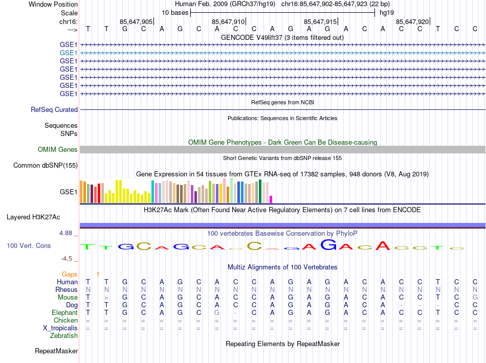Click the 10 bases scale bar

[282, 12]
